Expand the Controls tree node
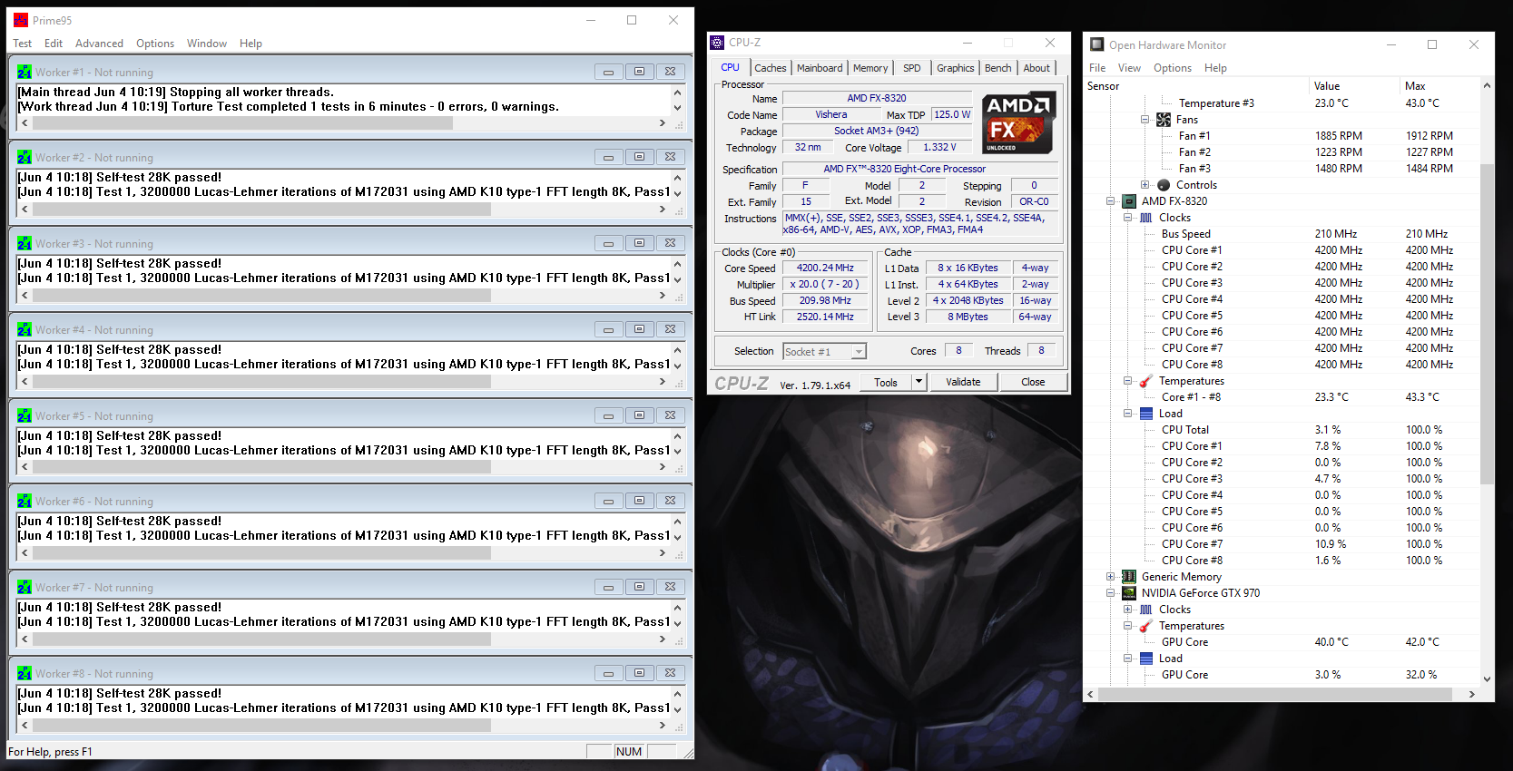The height and width of the screenshot is (771, 1513). (1145, 185)
